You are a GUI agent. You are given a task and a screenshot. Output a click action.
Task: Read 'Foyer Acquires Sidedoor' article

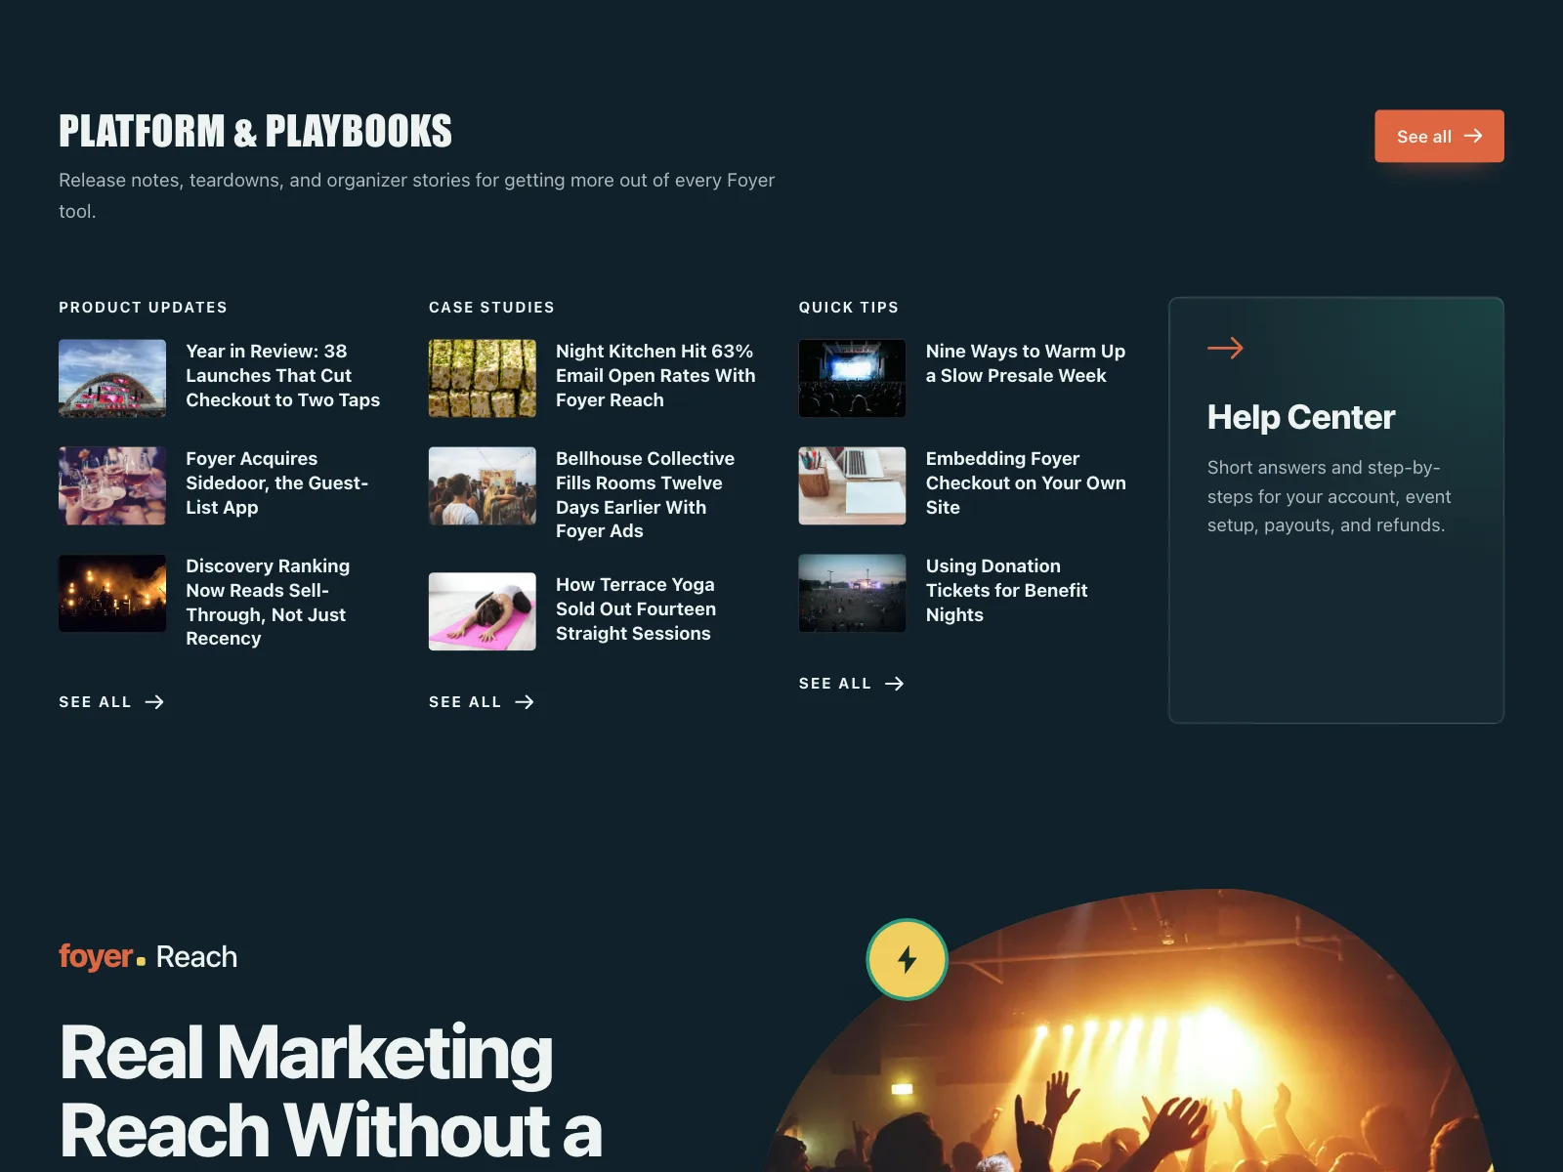pyautogui.click(x=277, y=482)
